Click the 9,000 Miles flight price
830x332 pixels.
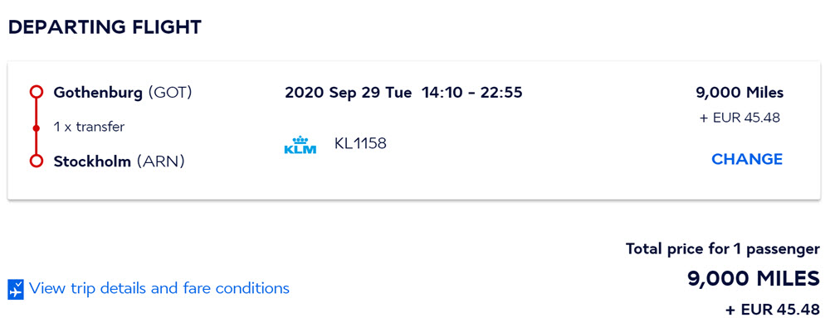tap(740, 93)
